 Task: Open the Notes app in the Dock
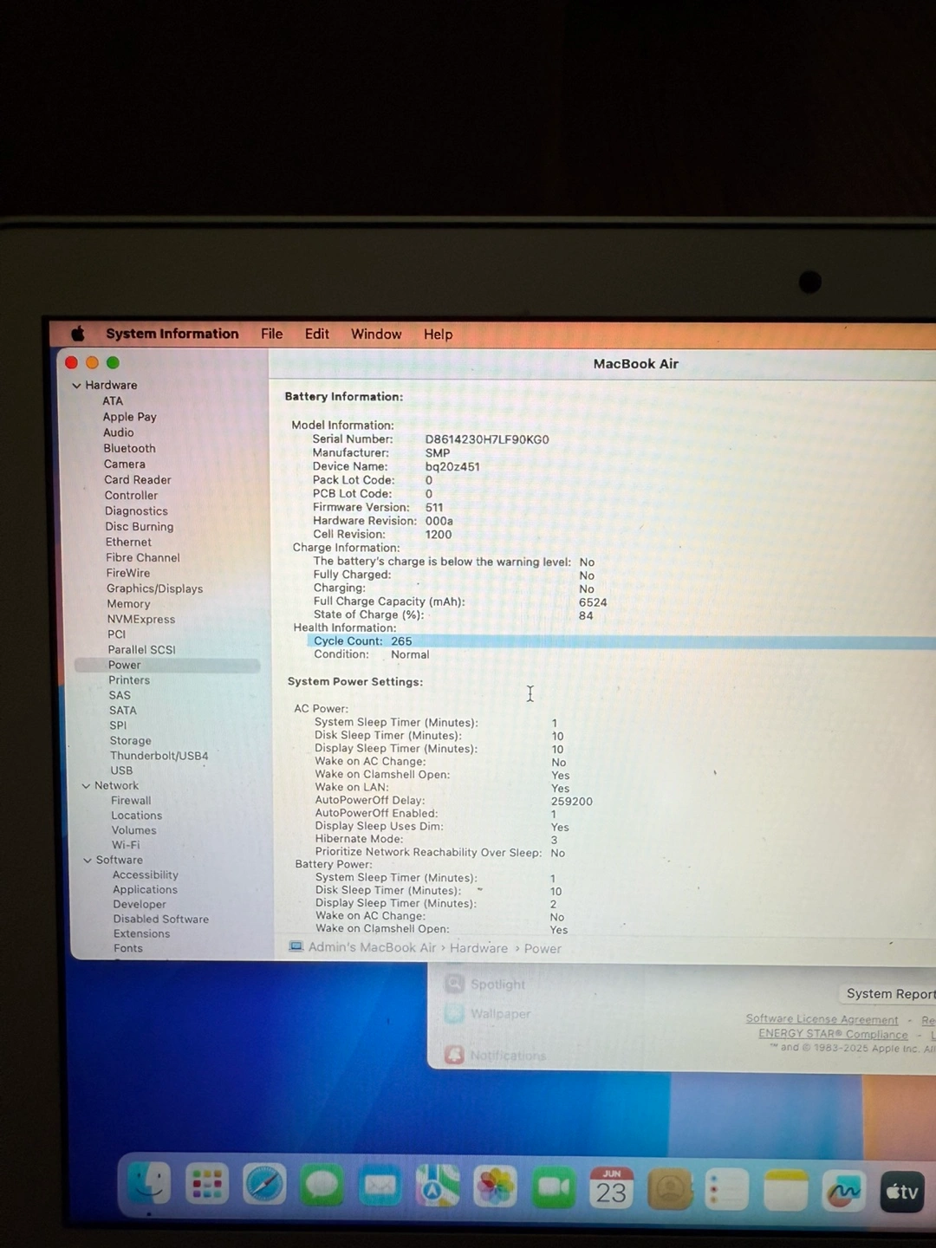[x=785, y=1190]
